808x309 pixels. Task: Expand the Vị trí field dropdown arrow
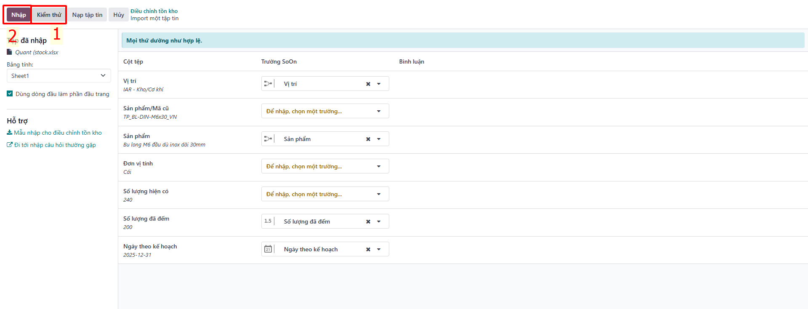(x=379, y=84)
